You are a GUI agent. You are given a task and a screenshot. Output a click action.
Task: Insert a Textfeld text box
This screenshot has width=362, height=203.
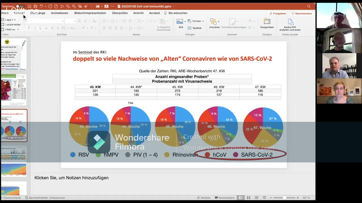194,28
